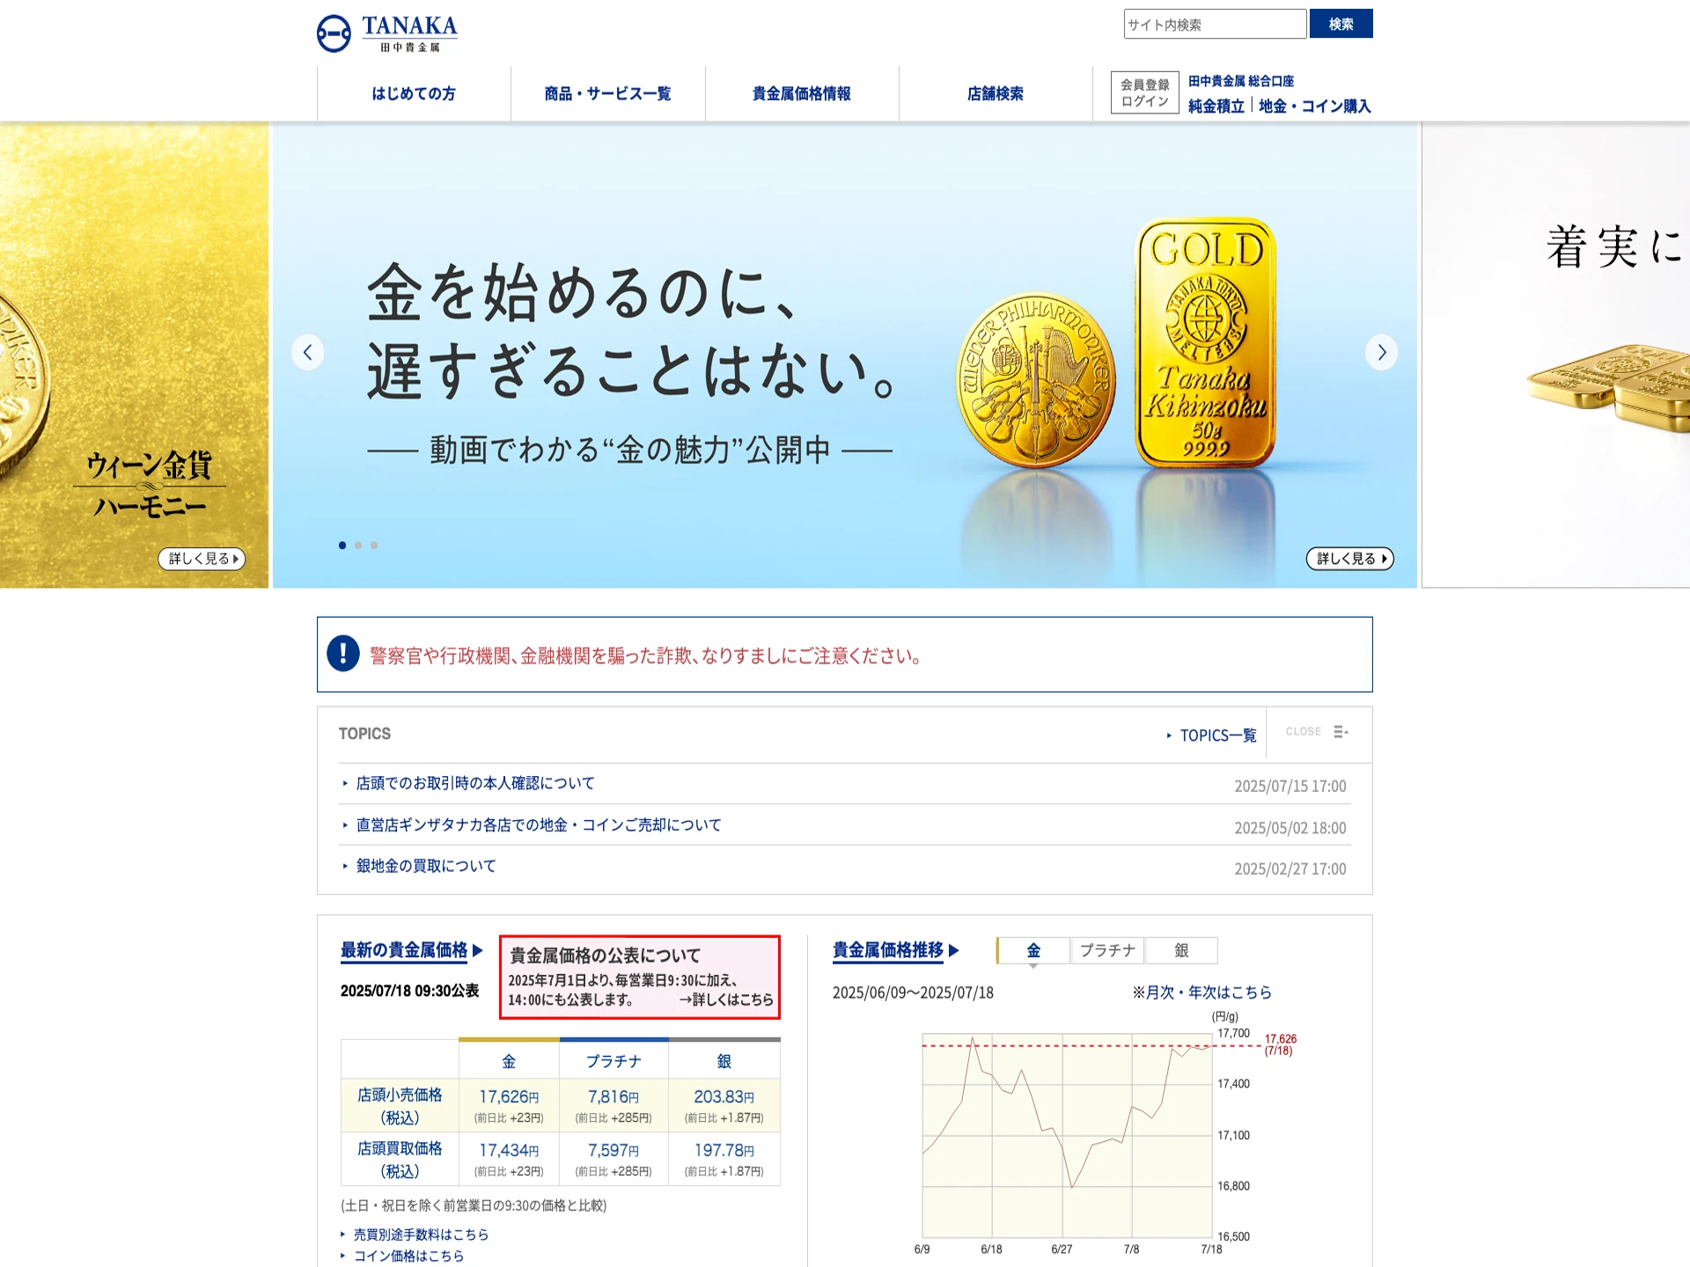Viewport: 1690px width, 1267px height.
Task: Click the site search input field
Action: tap(1215, 24)
